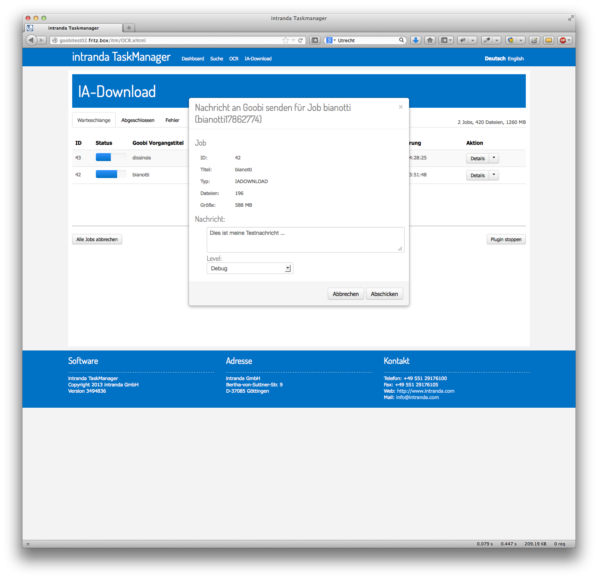The image size is (598, 579).
Task: Click the search magnifier icon
Action: click(402, 40)
